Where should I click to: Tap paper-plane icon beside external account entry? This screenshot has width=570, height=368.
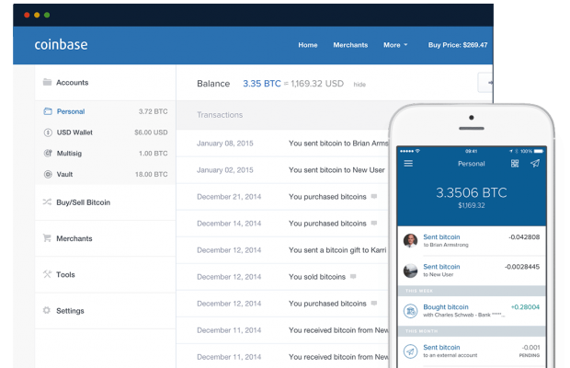point(410,351)
